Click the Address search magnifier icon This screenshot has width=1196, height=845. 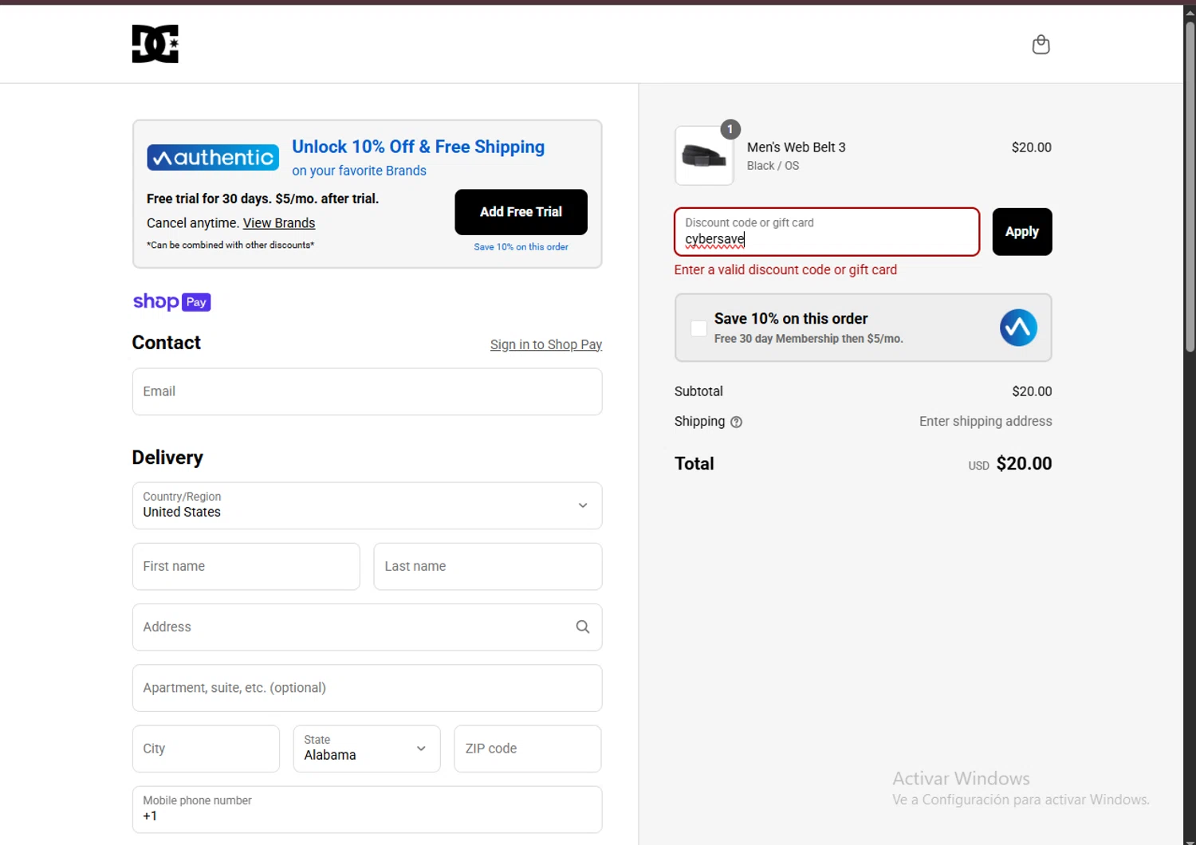coord(583,627)
